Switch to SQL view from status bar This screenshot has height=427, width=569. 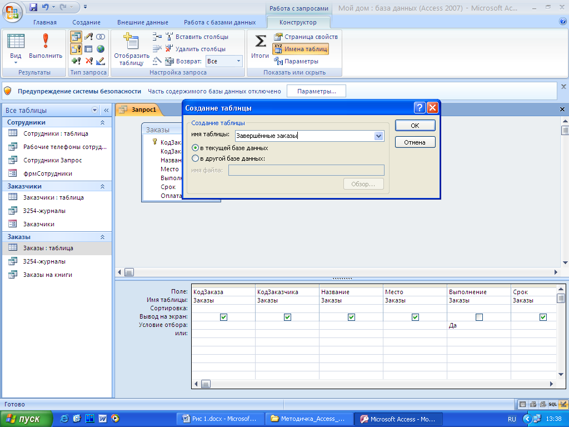553,404
